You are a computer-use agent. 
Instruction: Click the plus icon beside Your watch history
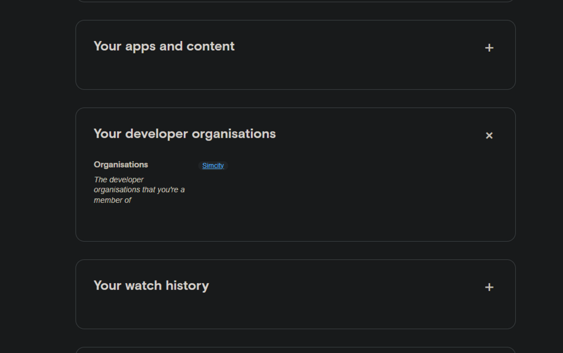[489, 287]
